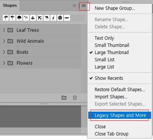Viewport: 153px width, 140px height.
Task: Pick the thin branching acacia tree shape
Action: pyautogui.click(x=26, y=18)
